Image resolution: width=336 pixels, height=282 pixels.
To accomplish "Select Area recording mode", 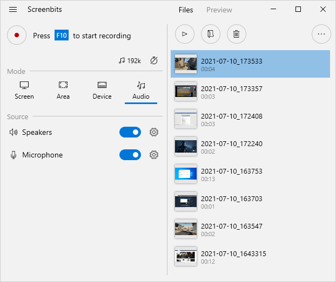I will [63, 91].
